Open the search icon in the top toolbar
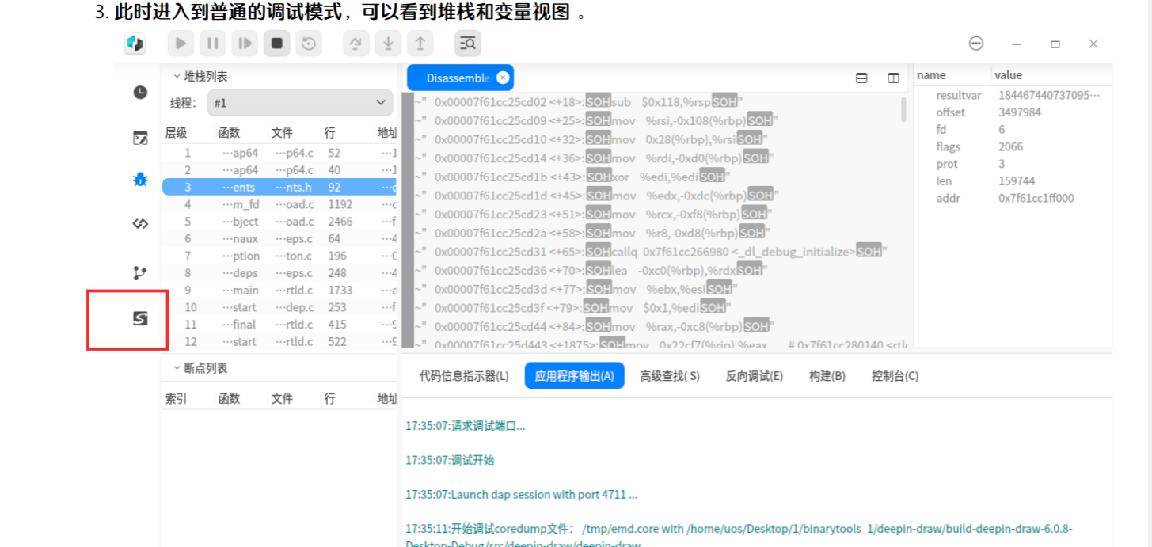Image resolution: width=1152 pixels, height=547 pixels. pos(468,44)
